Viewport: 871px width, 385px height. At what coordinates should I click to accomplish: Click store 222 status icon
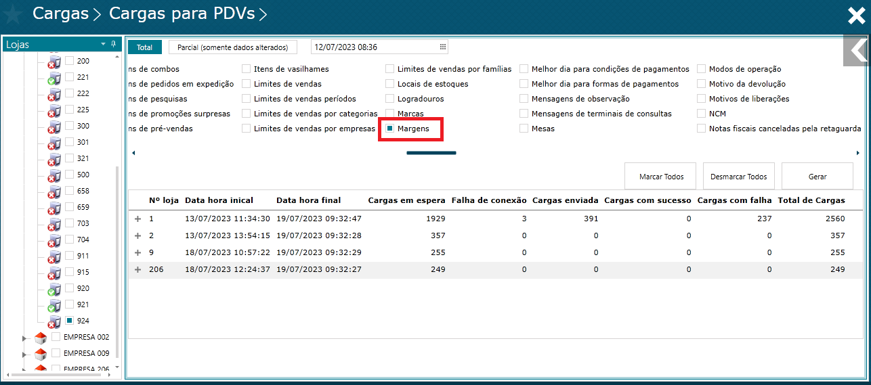tap(54, 95)
